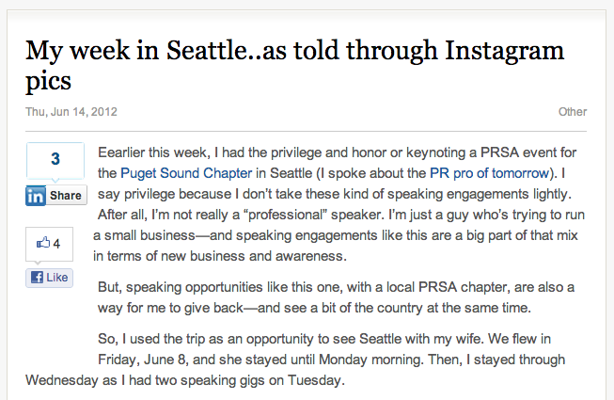The image size is (614, 400).
Task: Click the horizontal divider under the date
Action: pos(307,131)
